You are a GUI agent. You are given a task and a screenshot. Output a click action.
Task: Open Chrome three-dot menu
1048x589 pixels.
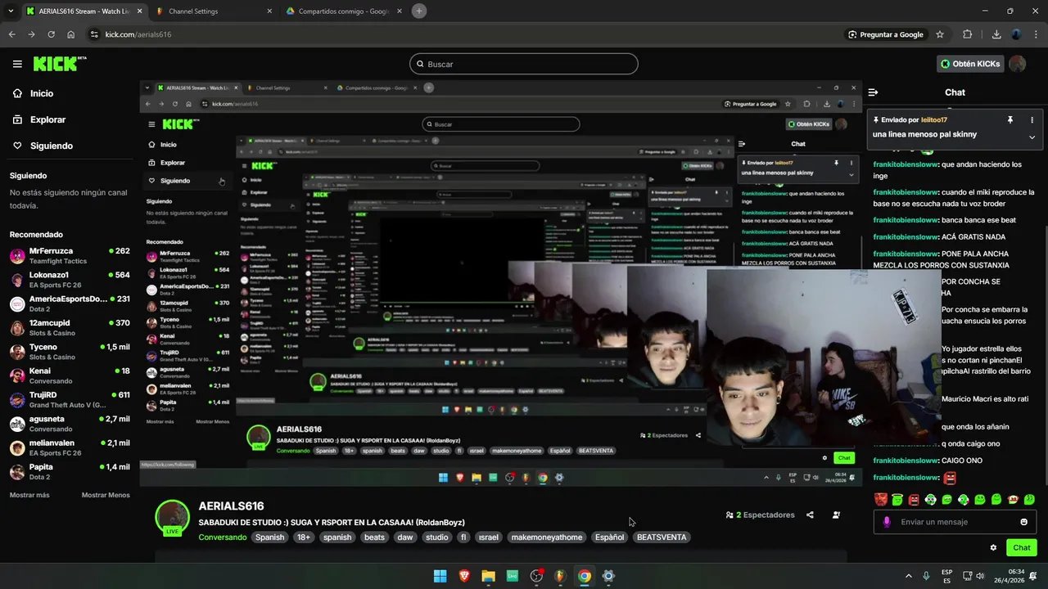(x=1035, y=34)
